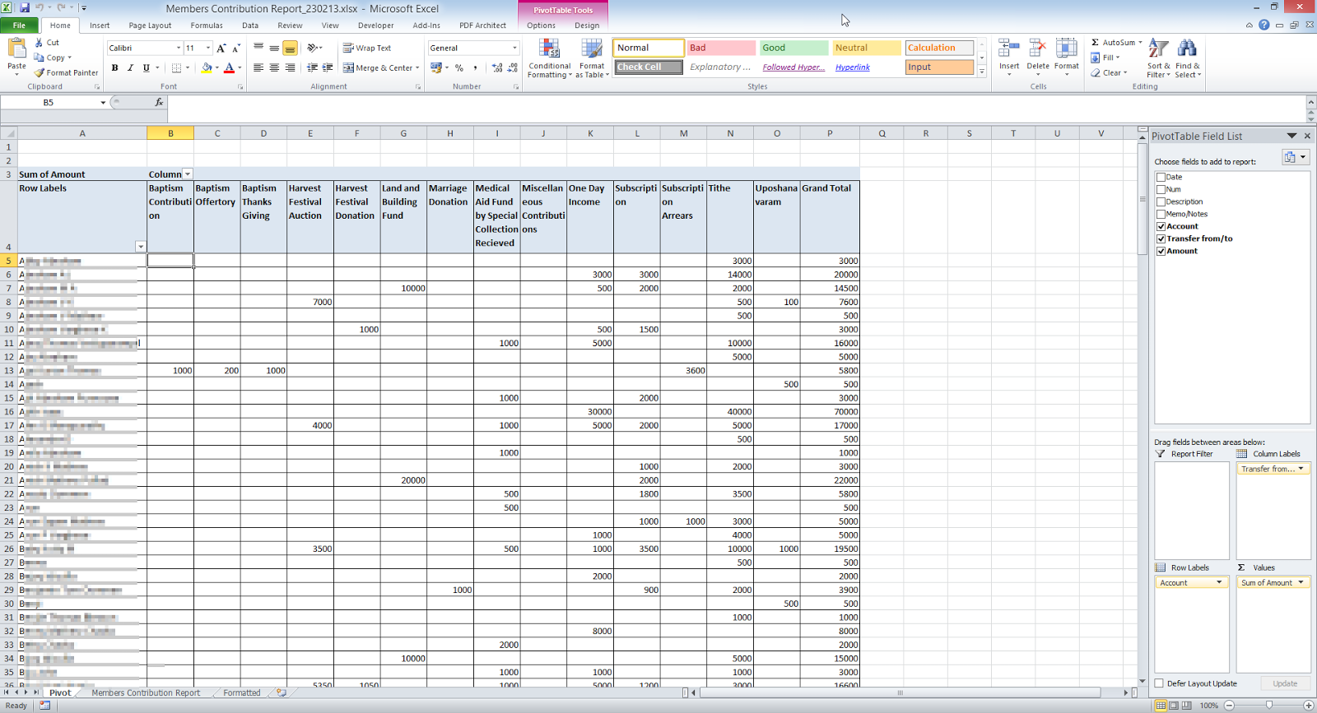Click the Delete cells icon
Screen dimensions: 1317x713
point(1038,49)
